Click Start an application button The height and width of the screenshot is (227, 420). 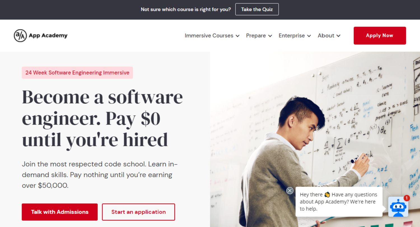[138, 212]
